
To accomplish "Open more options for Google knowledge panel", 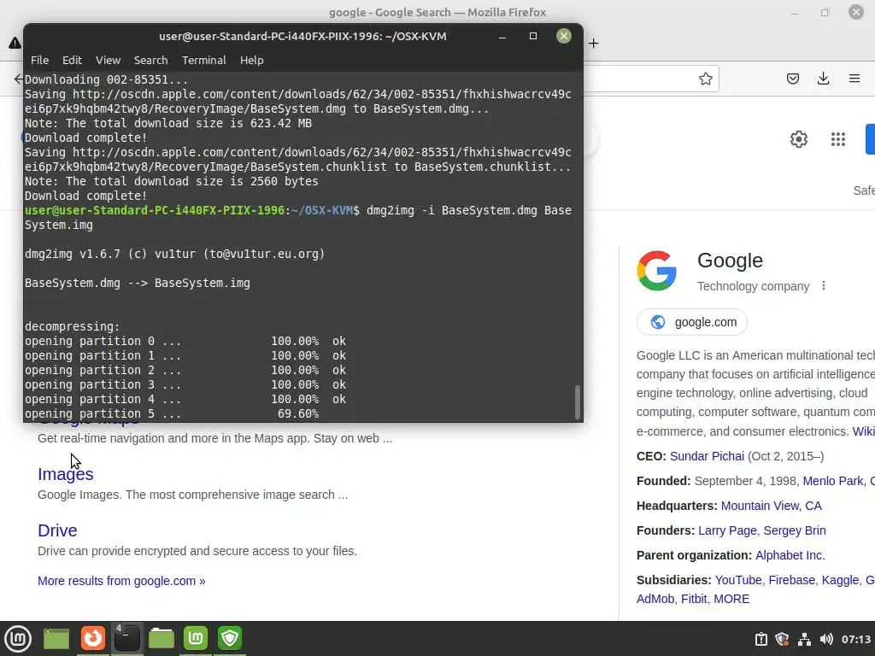I will tap(824, 285).
